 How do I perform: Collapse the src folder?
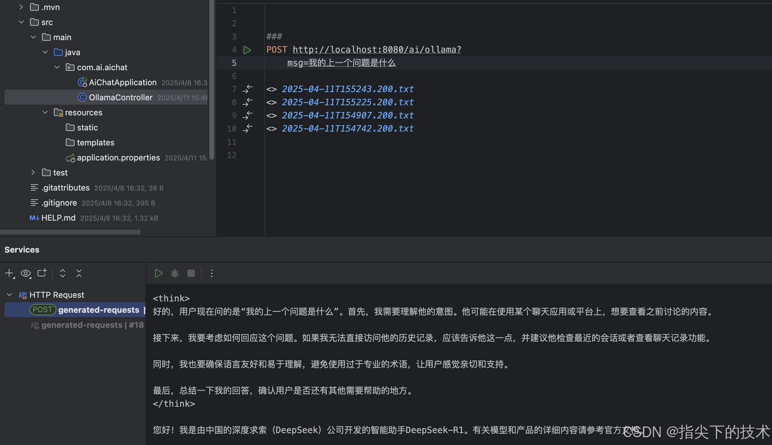coord(21,22)
